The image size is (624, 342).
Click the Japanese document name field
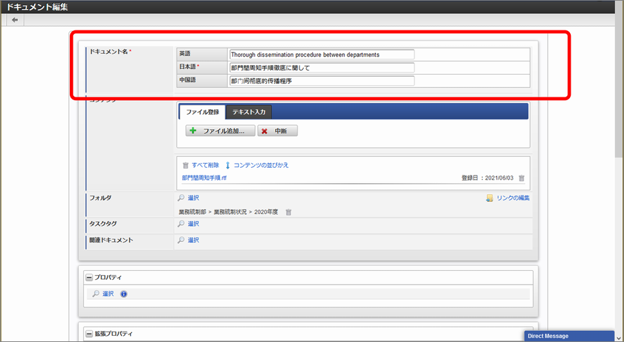pyautogui.click(x=322, y=68)
